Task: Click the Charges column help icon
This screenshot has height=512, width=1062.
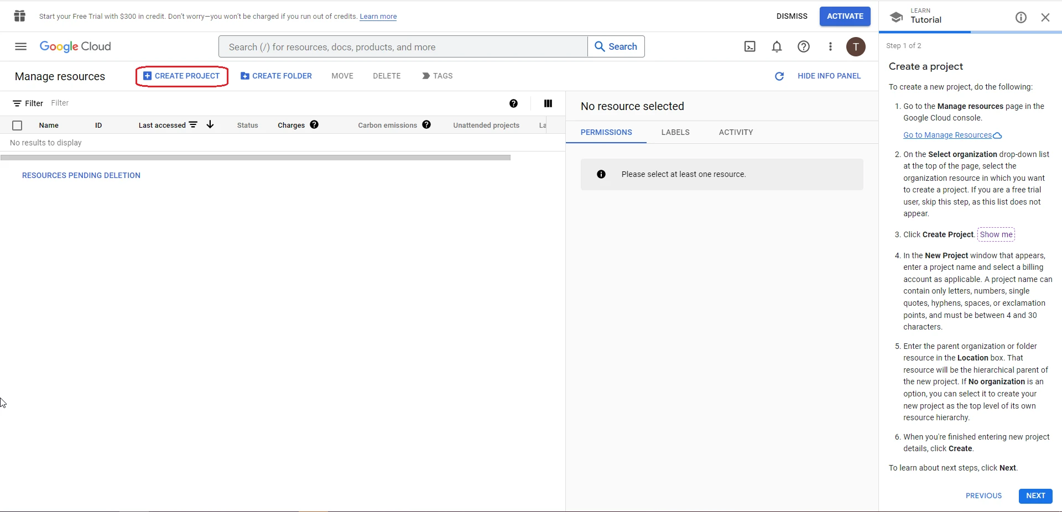Action: click(314, 125)
